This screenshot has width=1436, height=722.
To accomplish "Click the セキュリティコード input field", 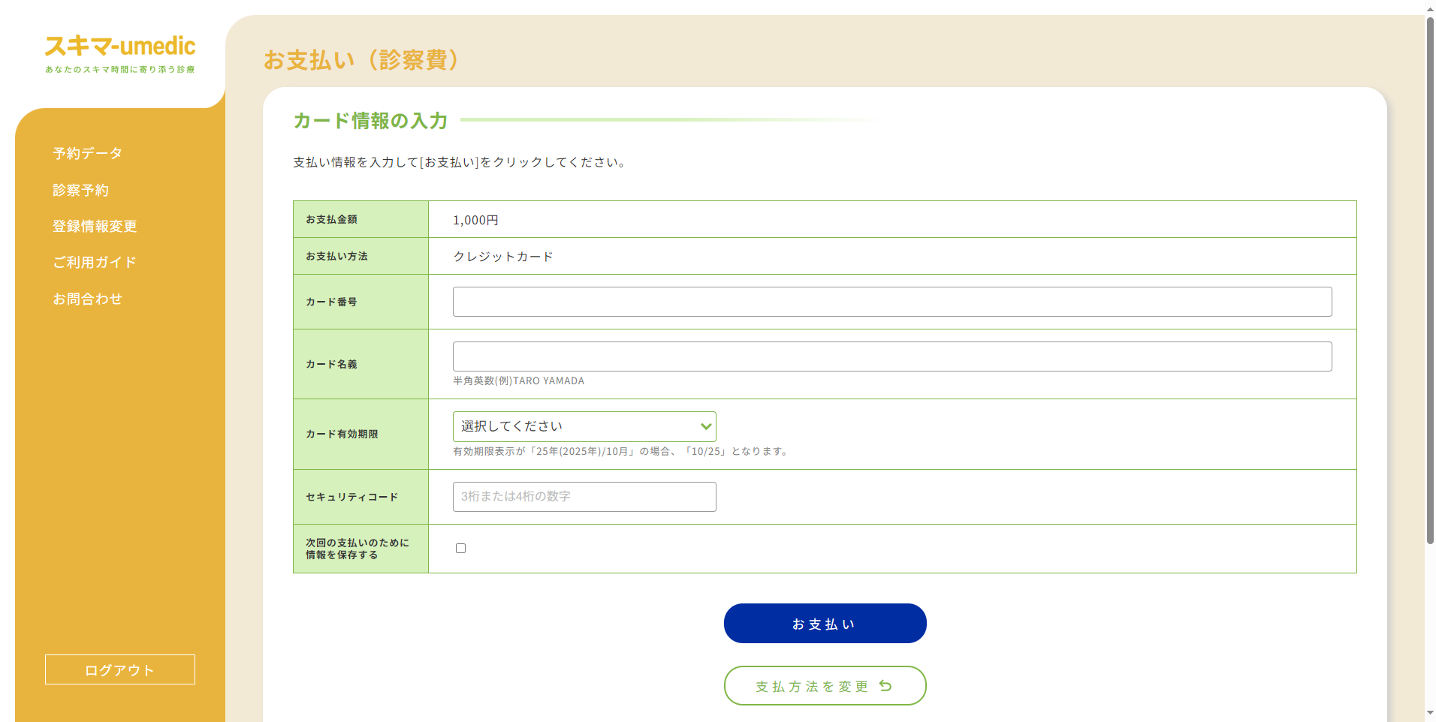I will point(584,496).
